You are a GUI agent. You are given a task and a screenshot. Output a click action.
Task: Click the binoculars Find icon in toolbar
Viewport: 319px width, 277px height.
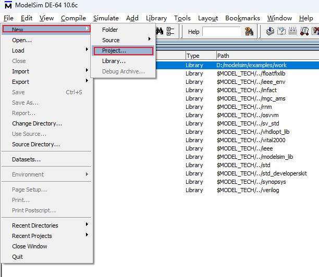pyautogui.click(x=159, y=31)
